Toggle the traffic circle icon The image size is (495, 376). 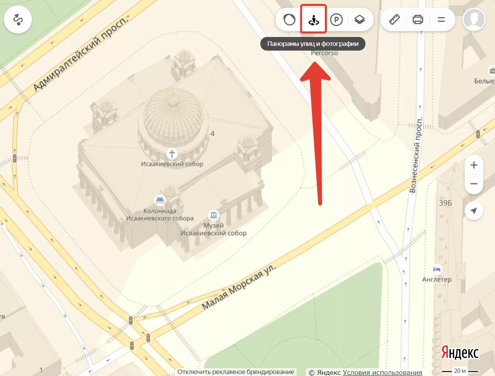point(289,19)
